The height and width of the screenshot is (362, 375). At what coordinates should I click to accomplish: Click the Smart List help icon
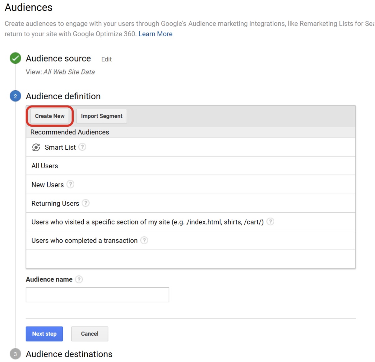pyautogui.click(x=82, y=147)
